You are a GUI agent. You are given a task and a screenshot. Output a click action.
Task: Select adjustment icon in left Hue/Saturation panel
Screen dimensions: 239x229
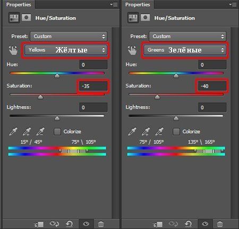coord(14,18)
